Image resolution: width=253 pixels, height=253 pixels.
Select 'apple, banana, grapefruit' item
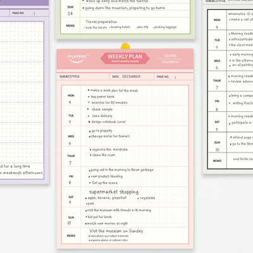tap(107, 198)
